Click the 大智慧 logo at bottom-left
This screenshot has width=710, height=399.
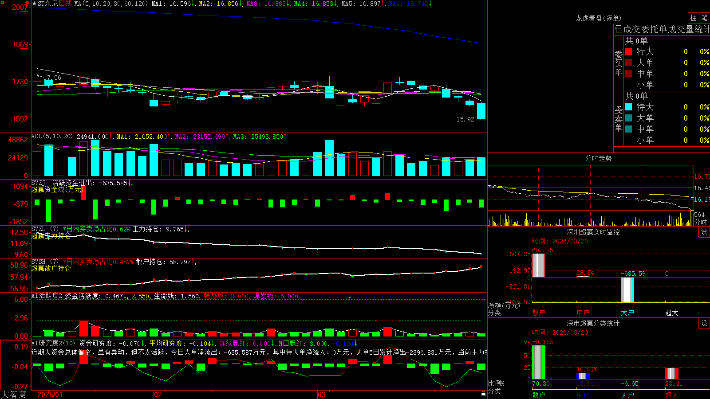tap(14, 395)
